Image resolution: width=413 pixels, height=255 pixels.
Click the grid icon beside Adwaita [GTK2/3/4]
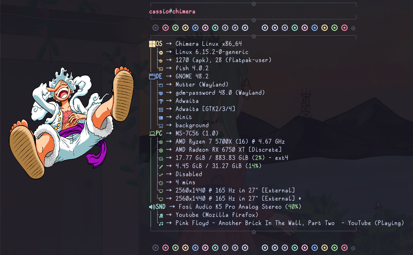(161, 110)
